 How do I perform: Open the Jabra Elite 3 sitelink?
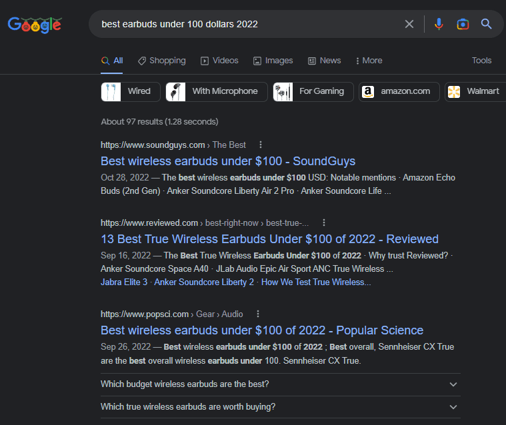124,282
